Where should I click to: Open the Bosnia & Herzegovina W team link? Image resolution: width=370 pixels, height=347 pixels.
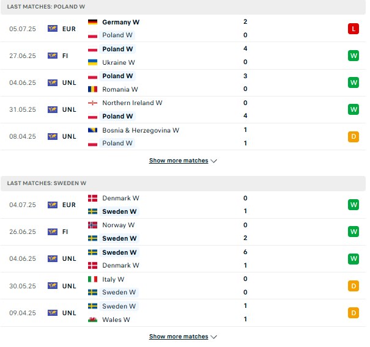(142, 131)
